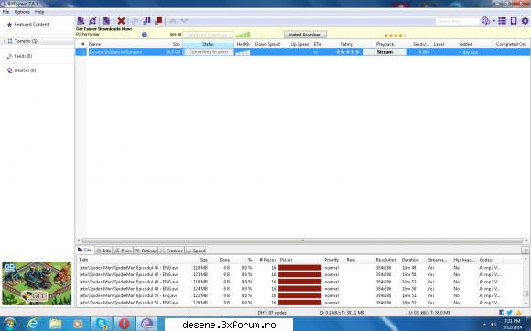Select the SpiderMan Episodul 46 file row
This screenshot has height=331, width=531.
tap(300, 267)
